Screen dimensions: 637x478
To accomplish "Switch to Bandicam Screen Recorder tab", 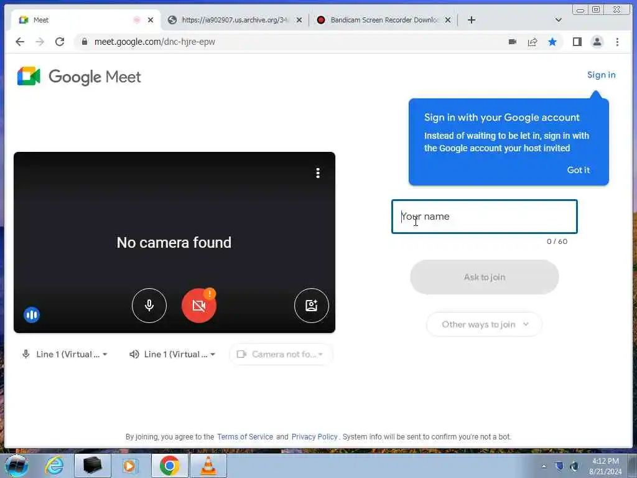I will (x=384, y=20).
